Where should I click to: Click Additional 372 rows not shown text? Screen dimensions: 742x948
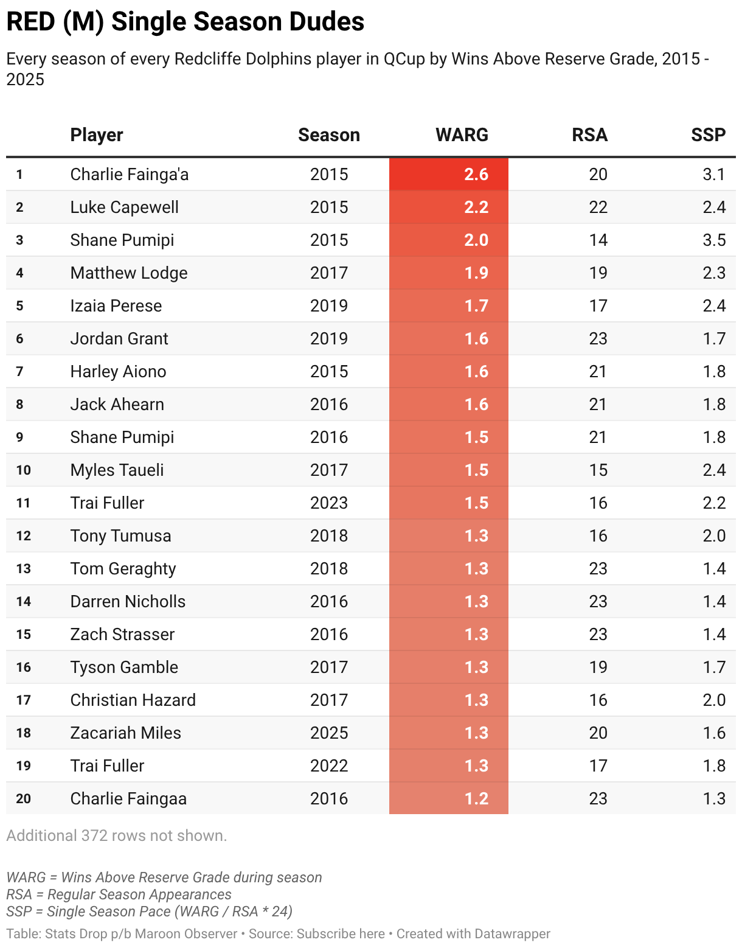coord(117,836)
